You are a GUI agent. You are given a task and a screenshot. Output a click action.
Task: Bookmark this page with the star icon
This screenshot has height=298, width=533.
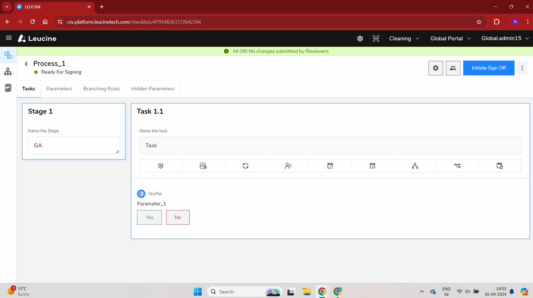pyautogui.click(x=479, y=22)
